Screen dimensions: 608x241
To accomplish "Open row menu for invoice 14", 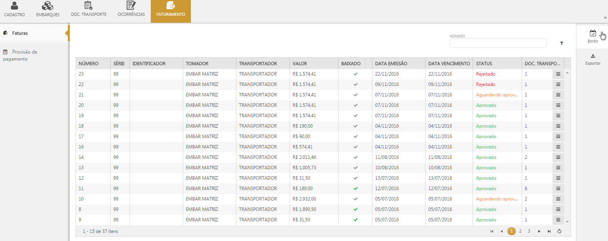I will coord(558,157).
